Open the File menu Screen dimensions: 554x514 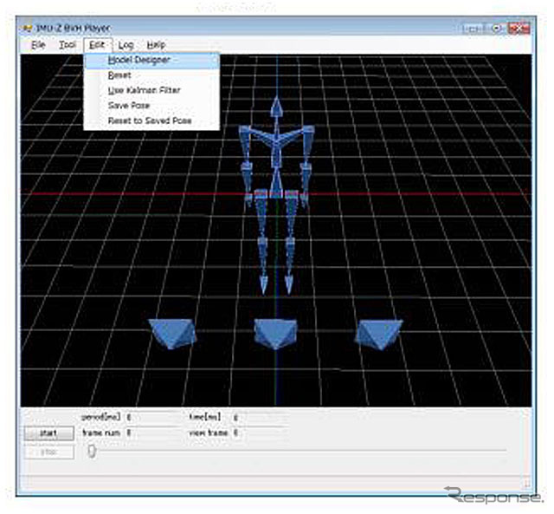click(38, 44)
